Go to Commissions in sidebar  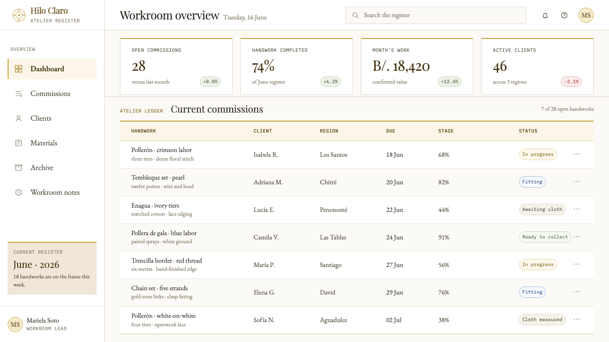pos(52,94)
